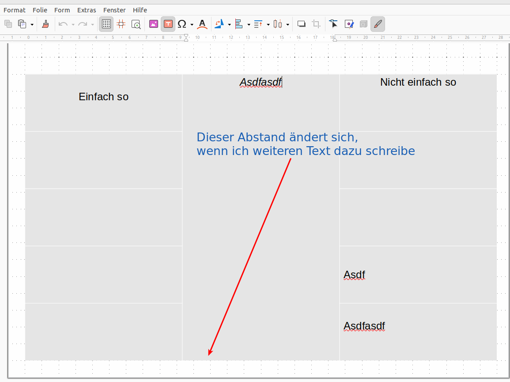Click the italic 'Asdfasdf' text in middle column
Image resolution: width=510 pixels, height=382 pixels.
[261, 82]
